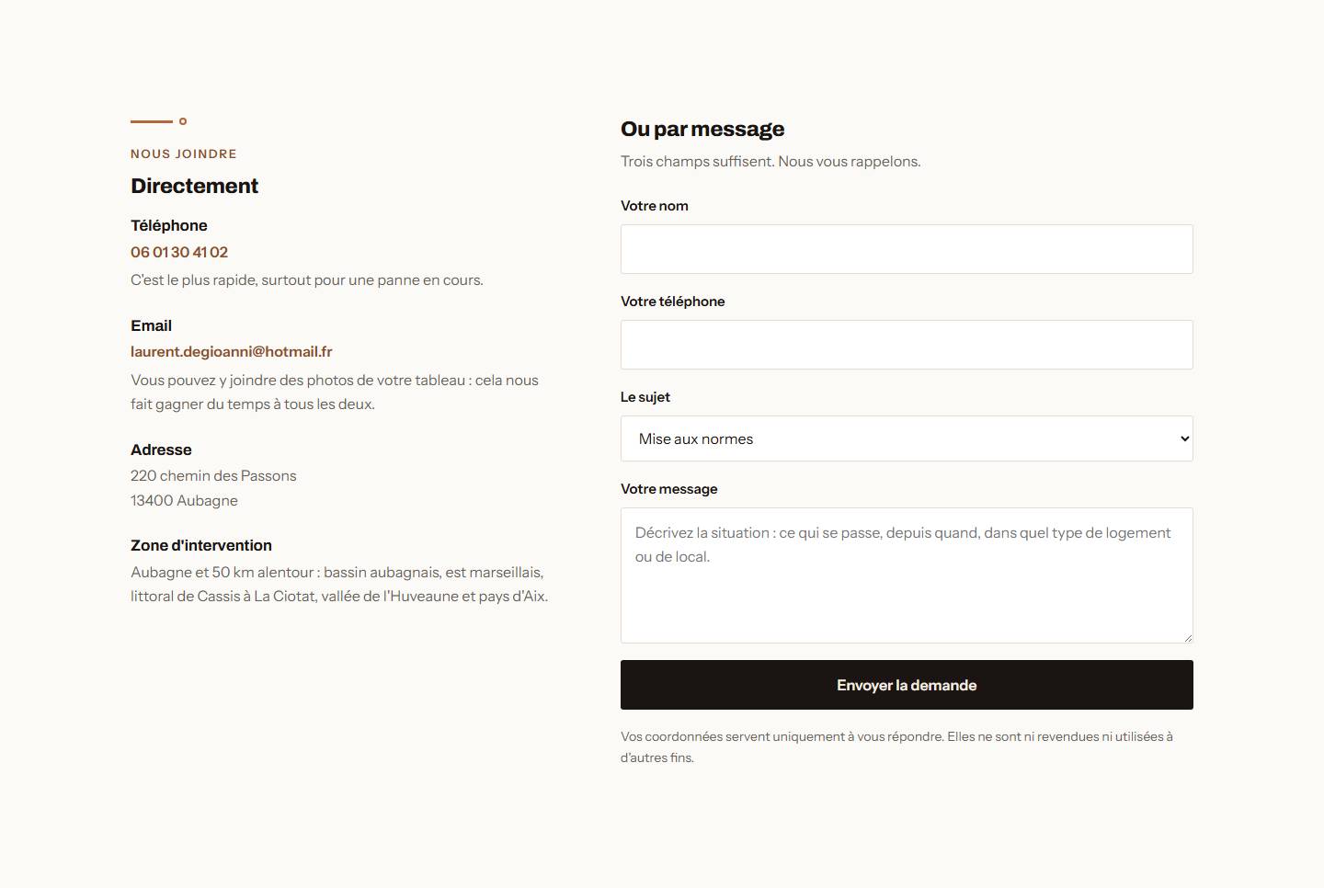Click the phone number 06 01 30 41 02
Image resolution: width=1324 pixels, height=888 pixels.
click(179, 252)
